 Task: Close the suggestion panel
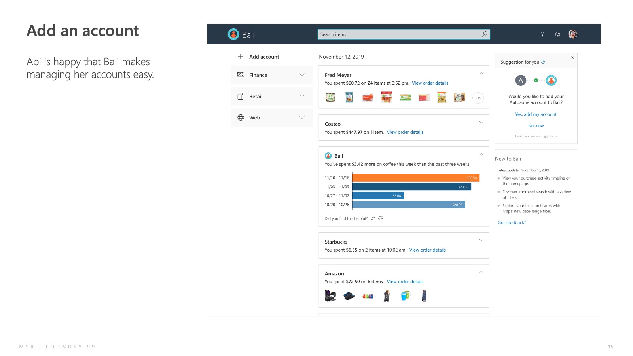pyautogui.click(x=572, y=58)
